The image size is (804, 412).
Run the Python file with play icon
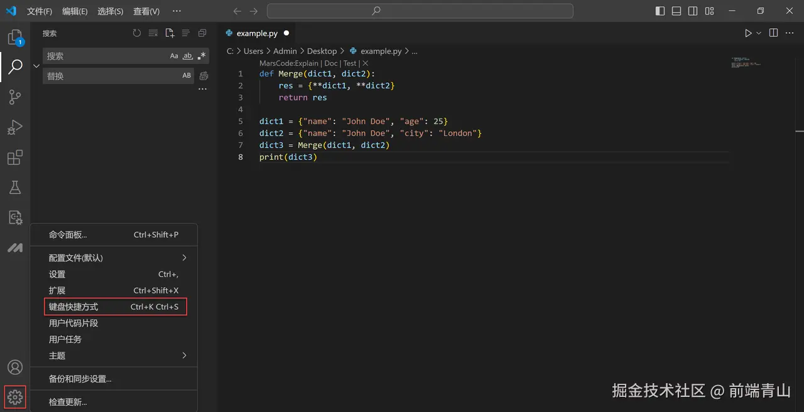(x=748, y=33)
